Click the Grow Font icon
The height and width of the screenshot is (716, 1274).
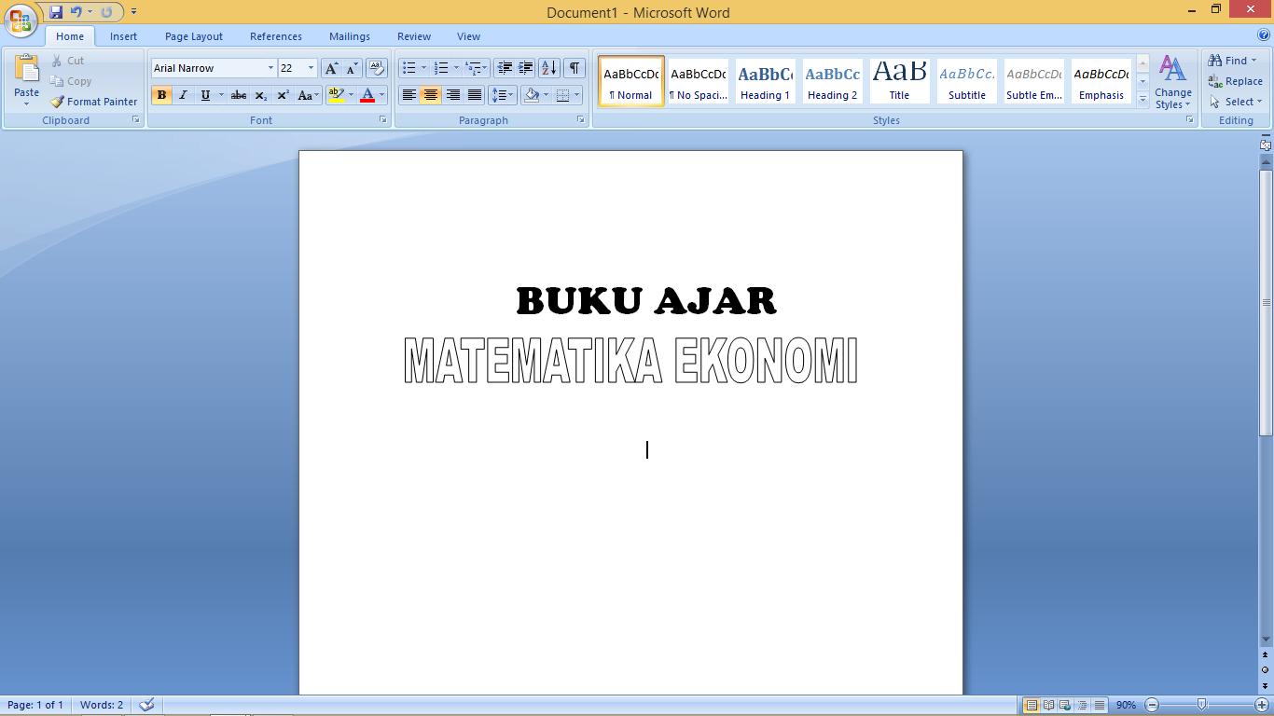click(x=331, y=68)
